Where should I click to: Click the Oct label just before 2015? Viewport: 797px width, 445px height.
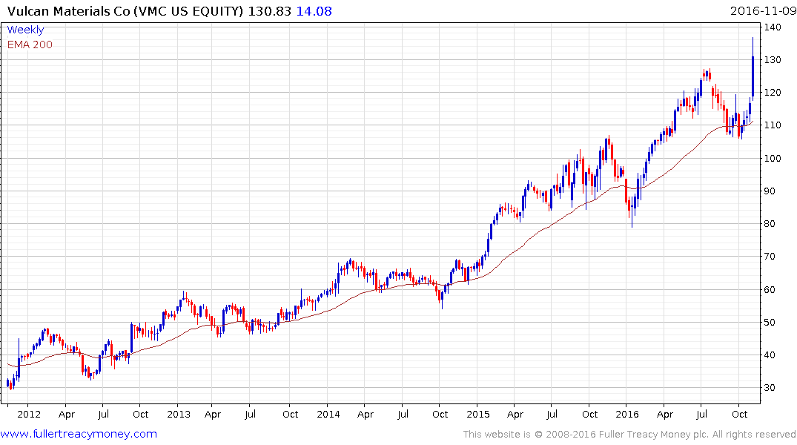click(x=440, y=414)
